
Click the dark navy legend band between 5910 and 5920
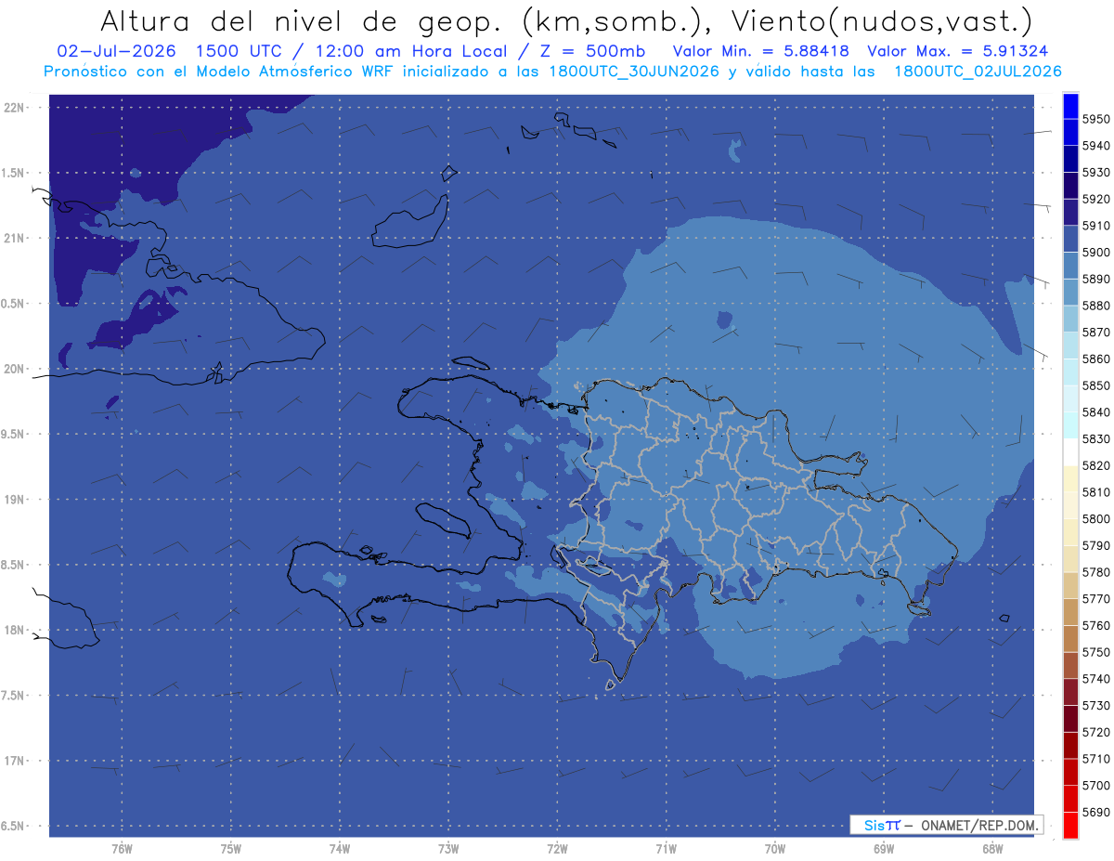point(1070,212)
